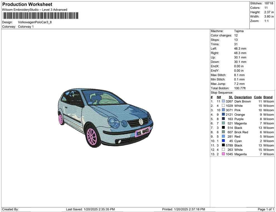Click the Pink swatch for stop 3
Screen dimensions: 276x212
(223, 110)
